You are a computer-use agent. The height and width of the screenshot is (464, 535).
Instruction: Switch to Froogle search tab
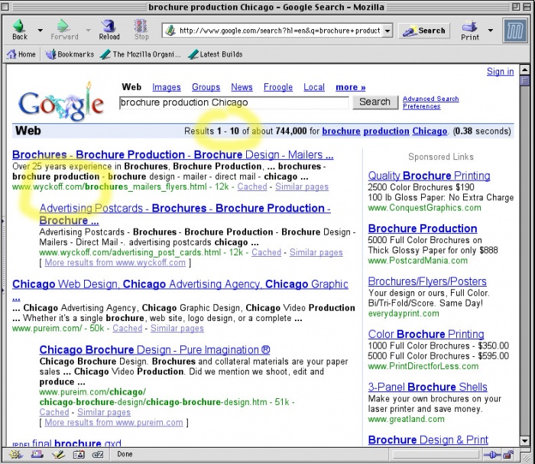tap(278, 87)
